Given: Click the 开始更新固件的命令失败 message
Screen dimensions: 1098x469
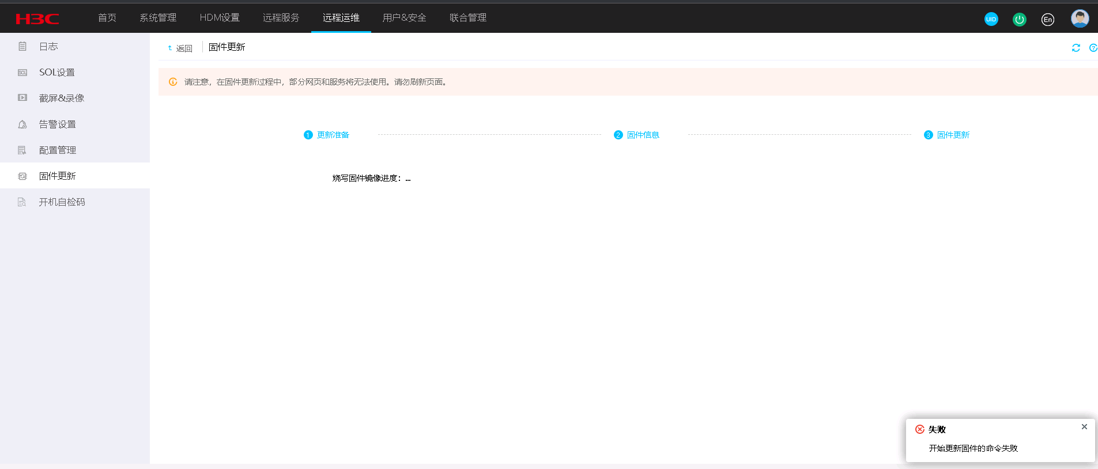Looking at the screenshot, I should click(974, 448).
